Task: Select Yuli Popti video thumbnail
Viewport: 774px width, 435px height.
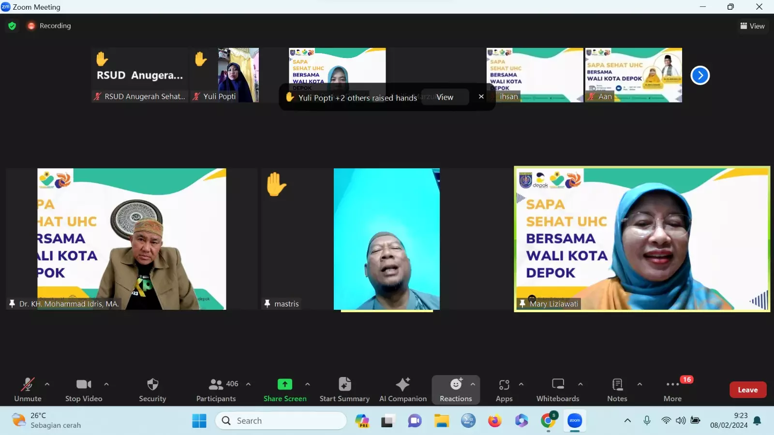Action: [x=238, y=75]
